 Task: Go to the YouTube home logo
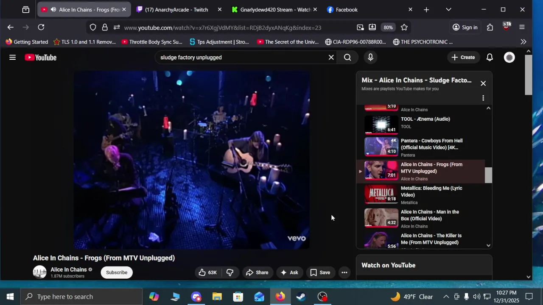pos(40,57)
